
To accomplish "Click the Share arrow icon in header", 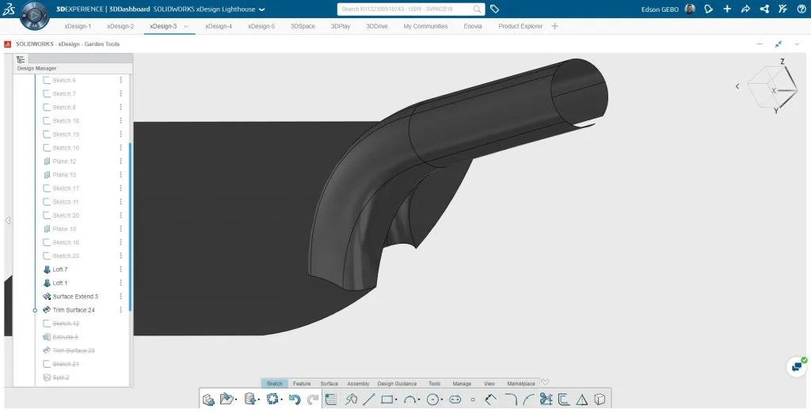I will (x=745, y=9).
